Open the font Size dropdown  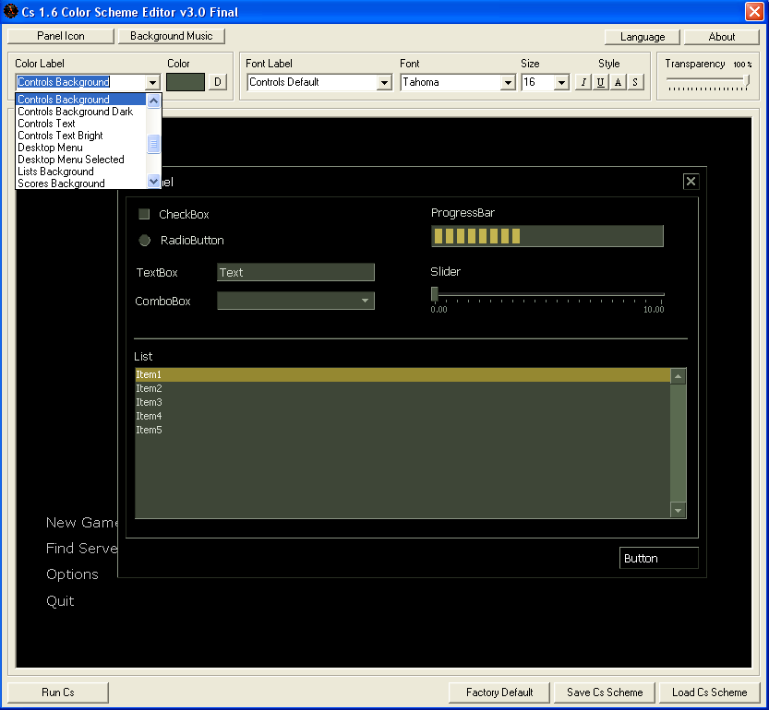click(x=561, y=83)
